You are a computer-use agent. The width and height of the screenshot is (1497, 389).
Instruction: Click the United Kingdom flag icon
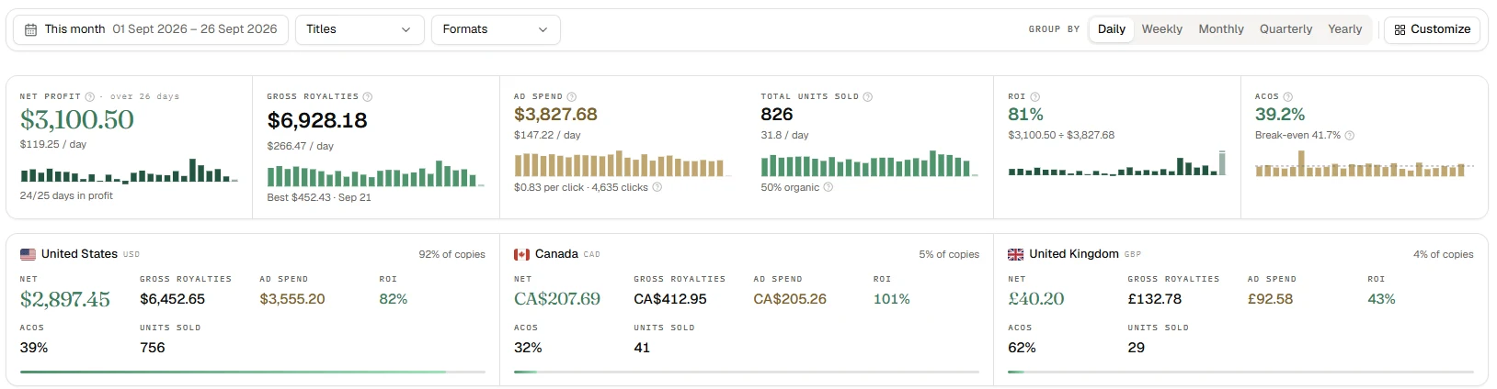(1015, 254)
